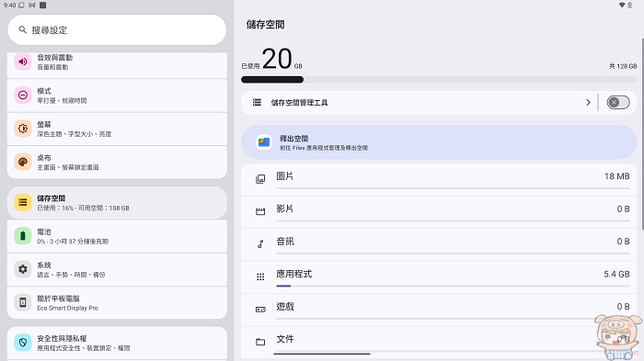Viewport: 644px width, 361px height.
Task: Tap the Wallpaper palette icon
Action: (23, 162)
